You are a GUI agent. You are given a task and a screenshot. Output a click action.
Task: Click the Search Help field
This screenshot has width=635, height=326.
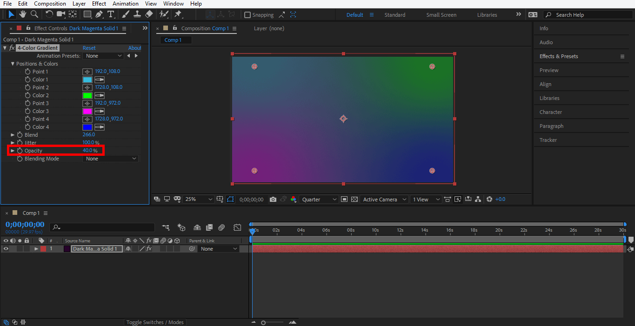point(588,15)
